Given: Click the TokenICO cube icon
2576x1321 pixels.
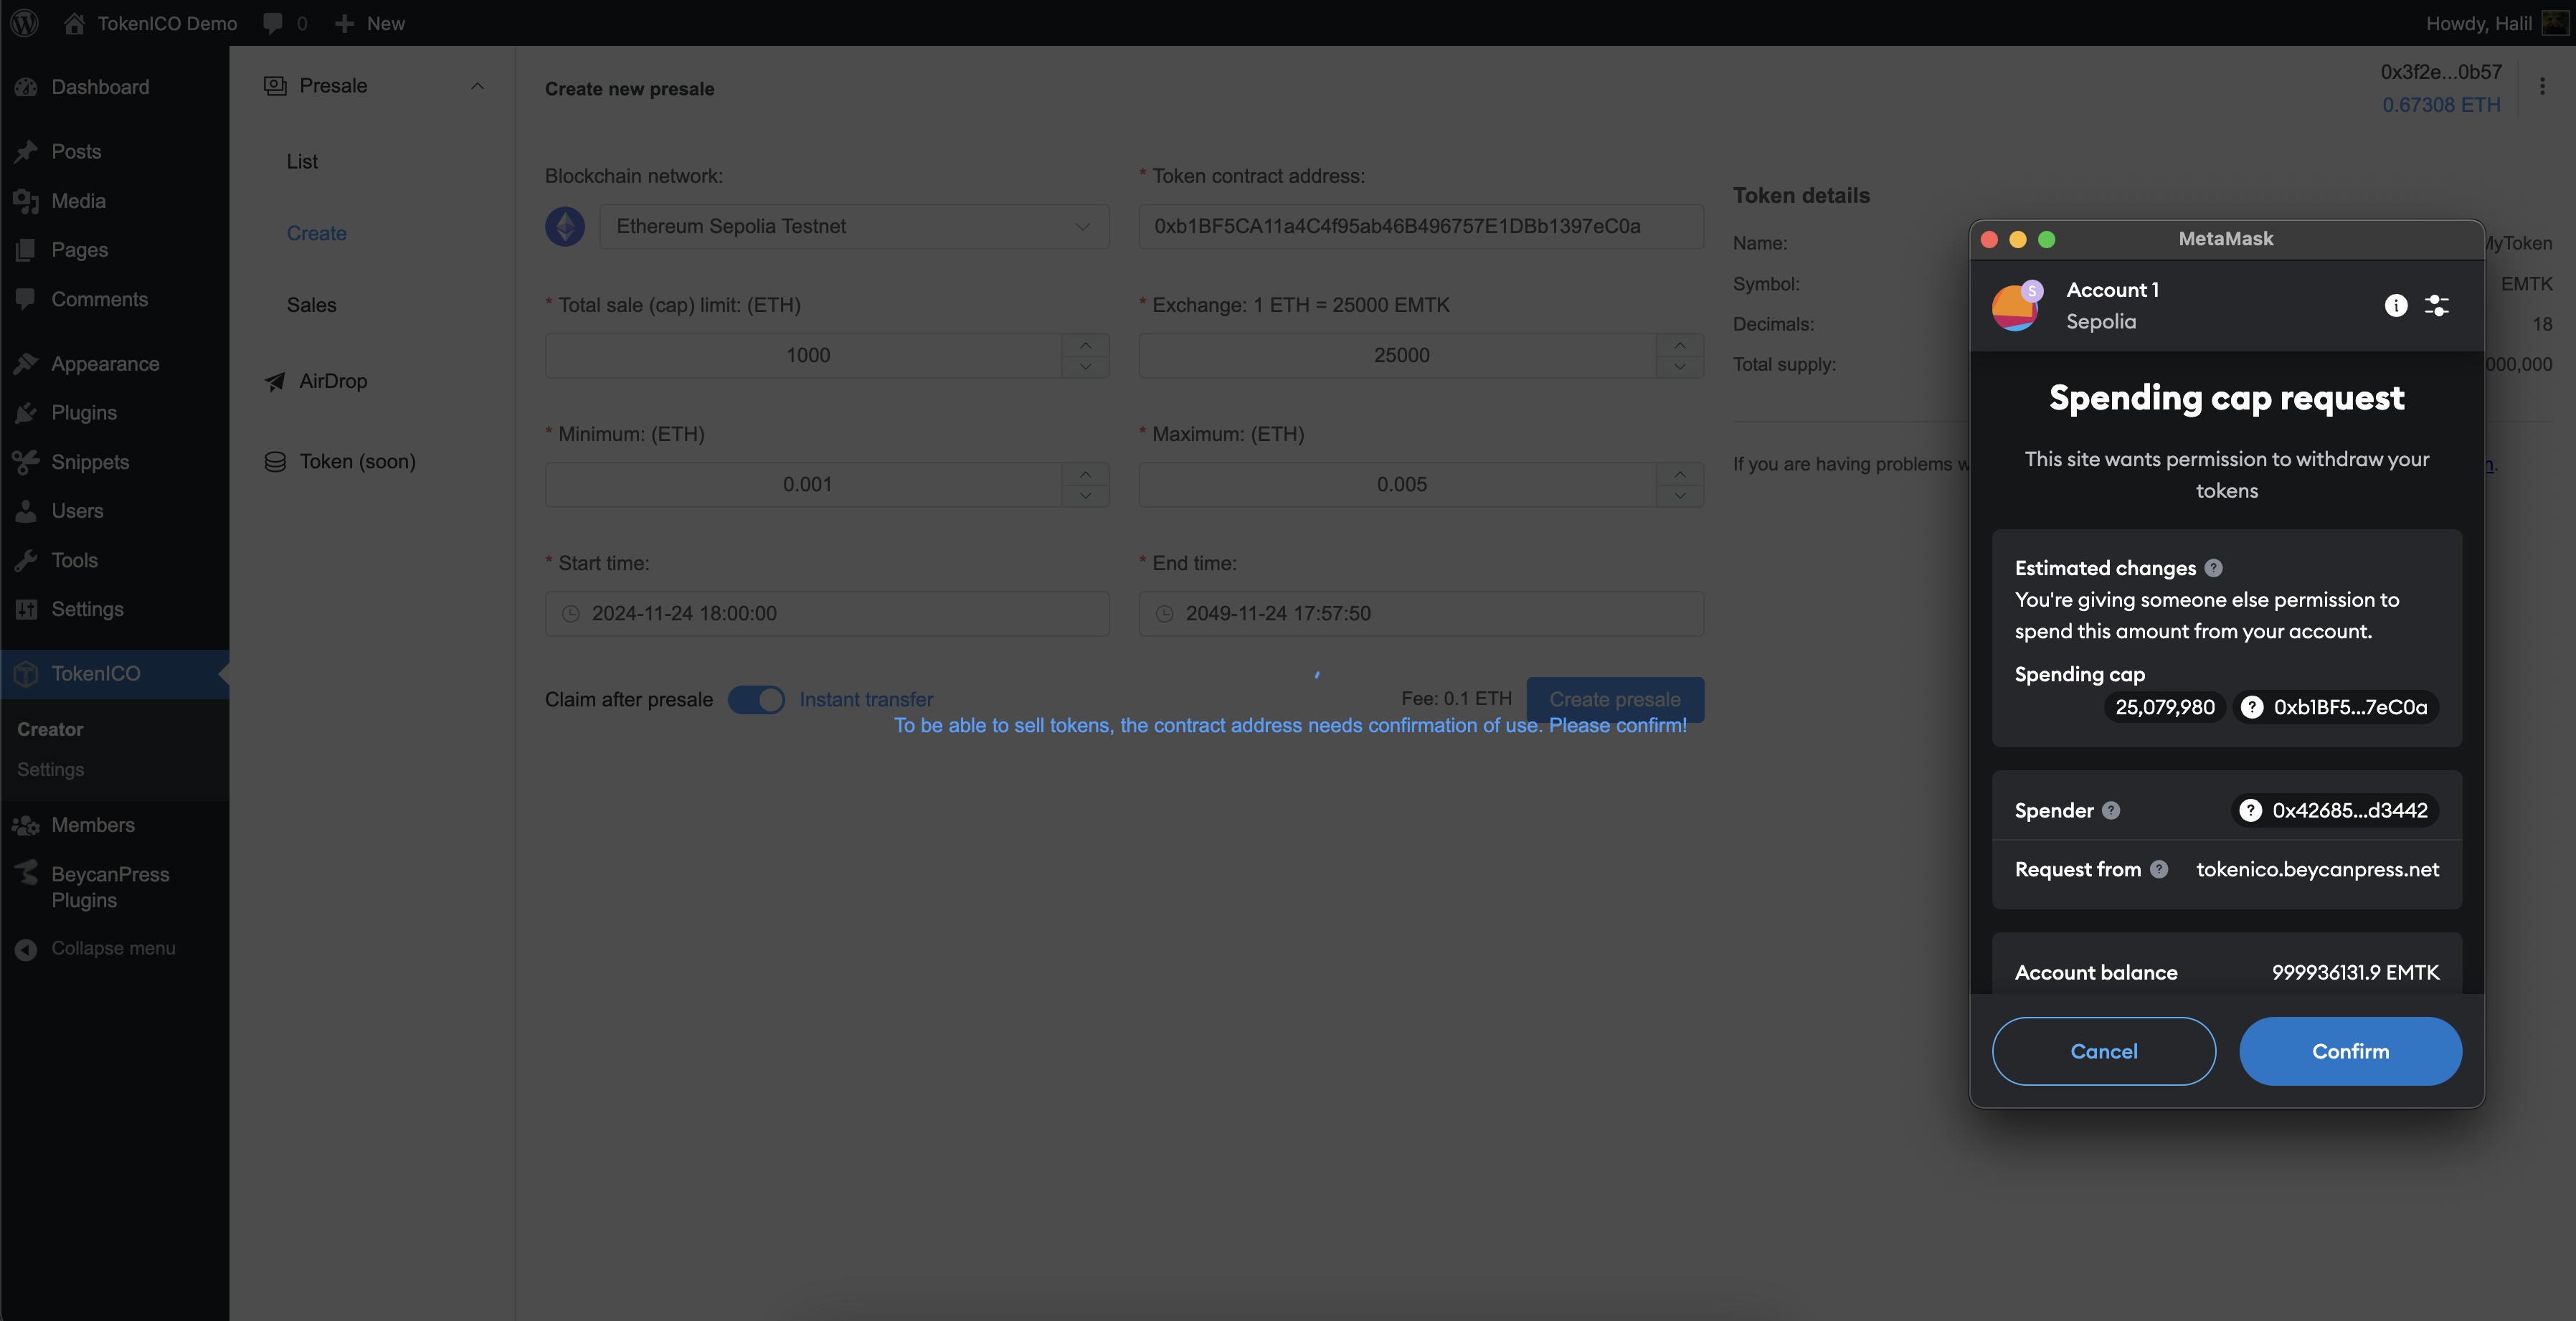Looking at the screenshot, I should 26,674.
